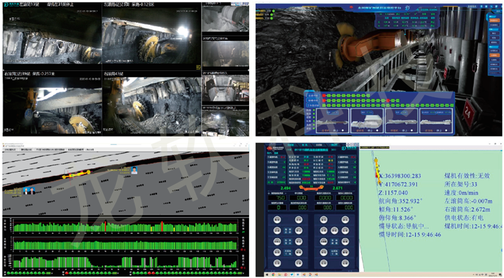This screenshot has width=504, height=278.
Task: Click the first red indicator in the support status row
Action: pos(325,96)
